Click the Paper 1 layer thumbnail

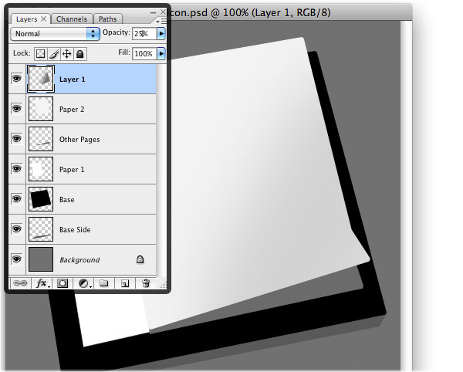click(41, 169)
